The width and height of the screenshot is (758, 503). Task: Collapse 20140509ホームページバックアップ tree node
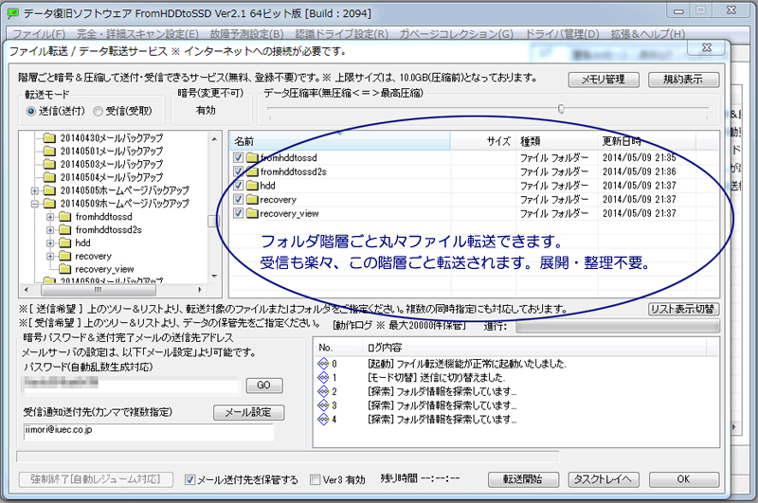click(35, 204)
